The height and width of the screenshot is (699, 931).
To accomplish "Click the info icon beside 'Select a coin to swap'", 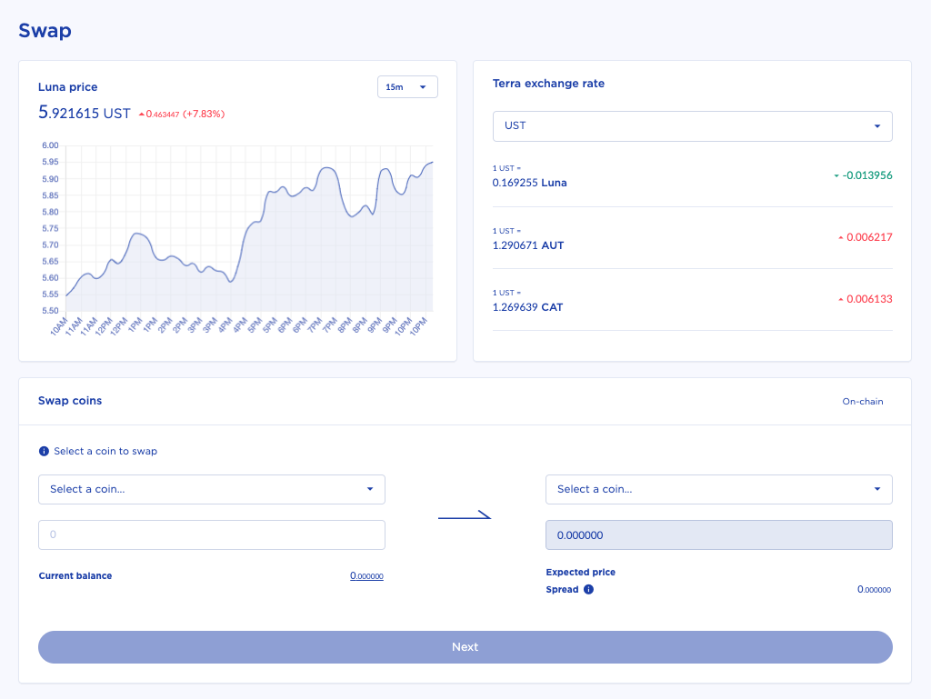I will pyautogui.click(x=44, y=451).
